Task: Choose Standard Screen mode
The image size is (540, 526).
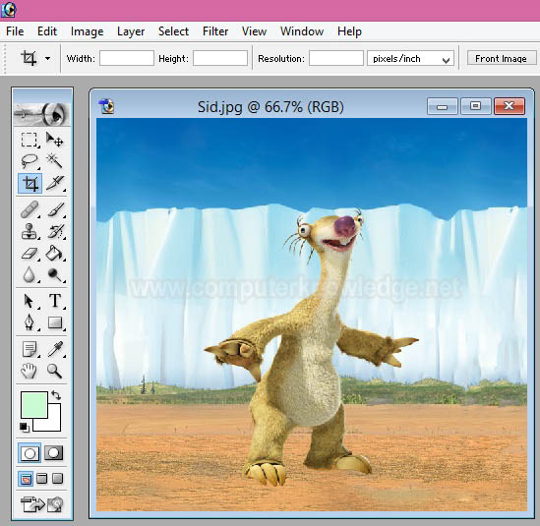Action: point(26,479)
